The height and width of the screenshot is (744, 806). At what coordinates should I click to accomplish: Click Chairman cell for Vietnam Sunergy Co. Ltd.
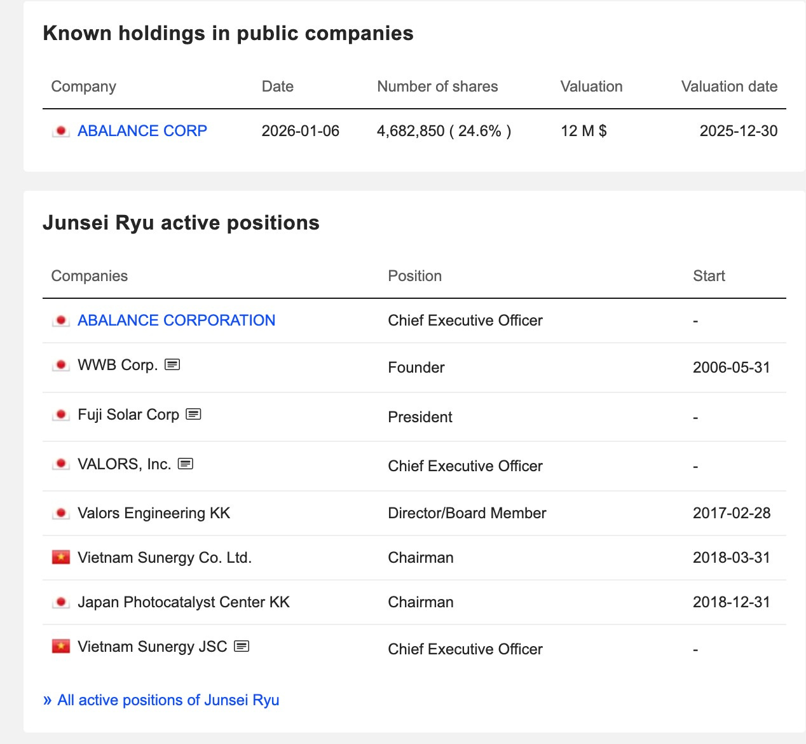tap(421, 558)
